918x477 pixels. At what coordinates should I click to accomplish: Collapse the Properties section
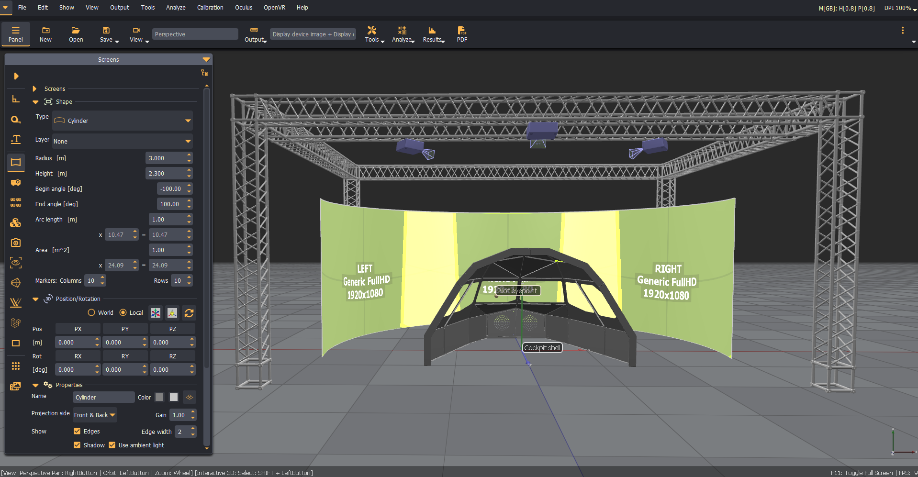[x=35, y=385]
